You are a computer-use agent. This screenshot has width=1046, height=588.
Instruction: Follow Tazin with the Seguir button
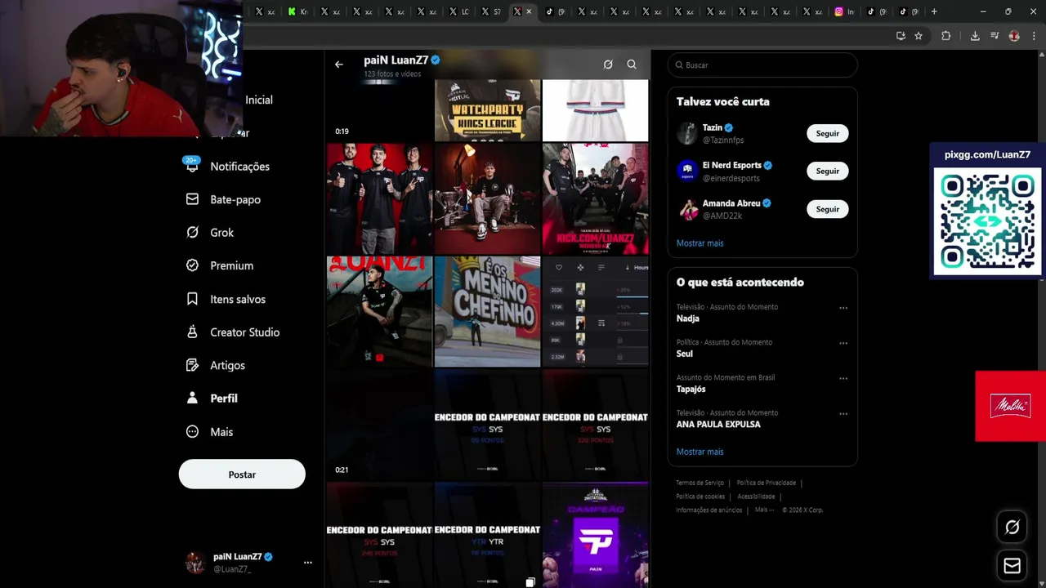(827, 133)
